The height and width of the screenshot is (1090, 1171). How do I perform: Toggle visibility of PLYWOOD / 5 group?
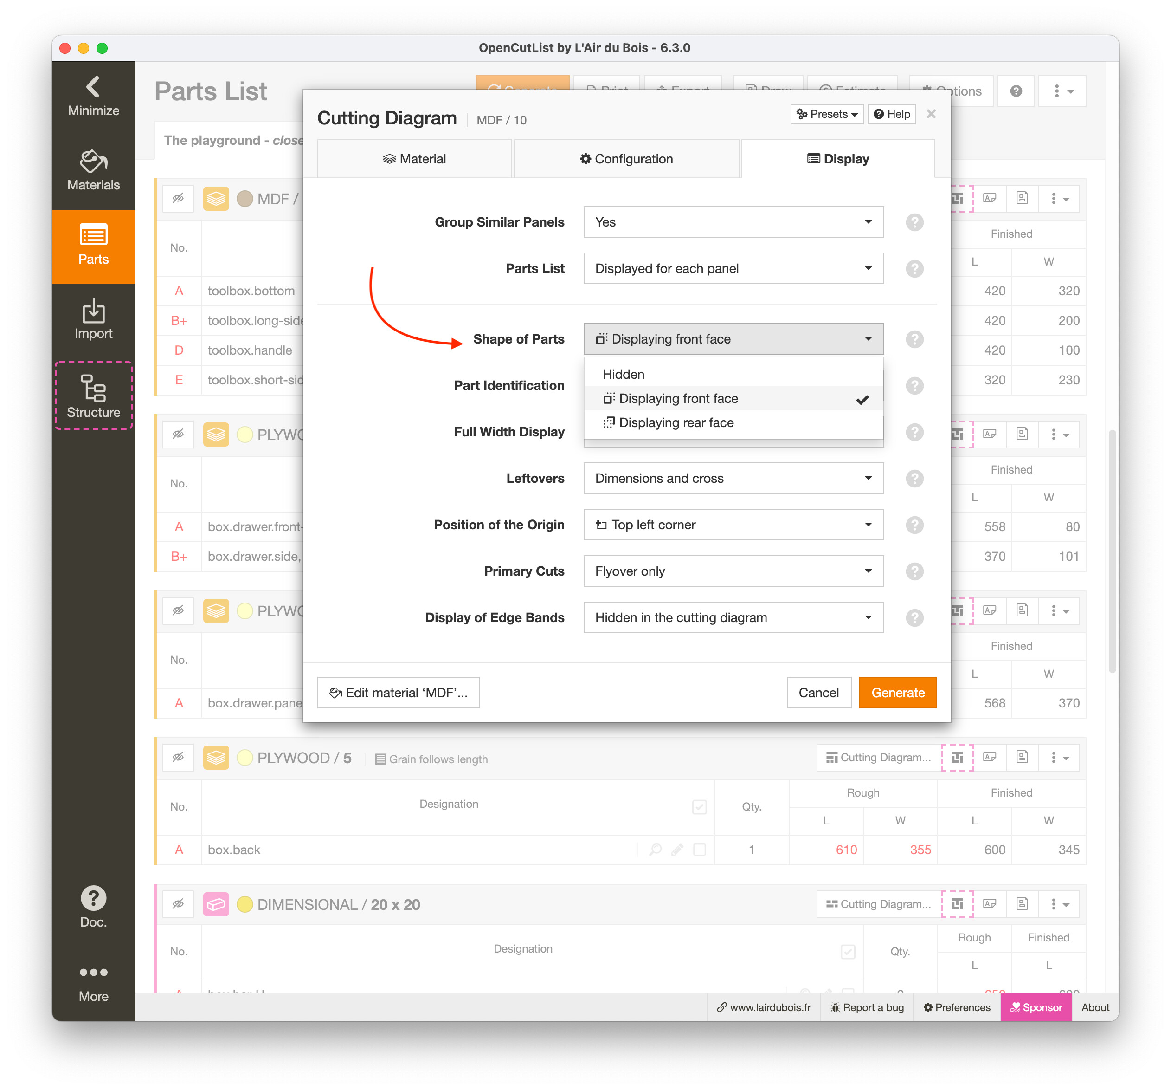pyautogui.click(x=178, y=758)
